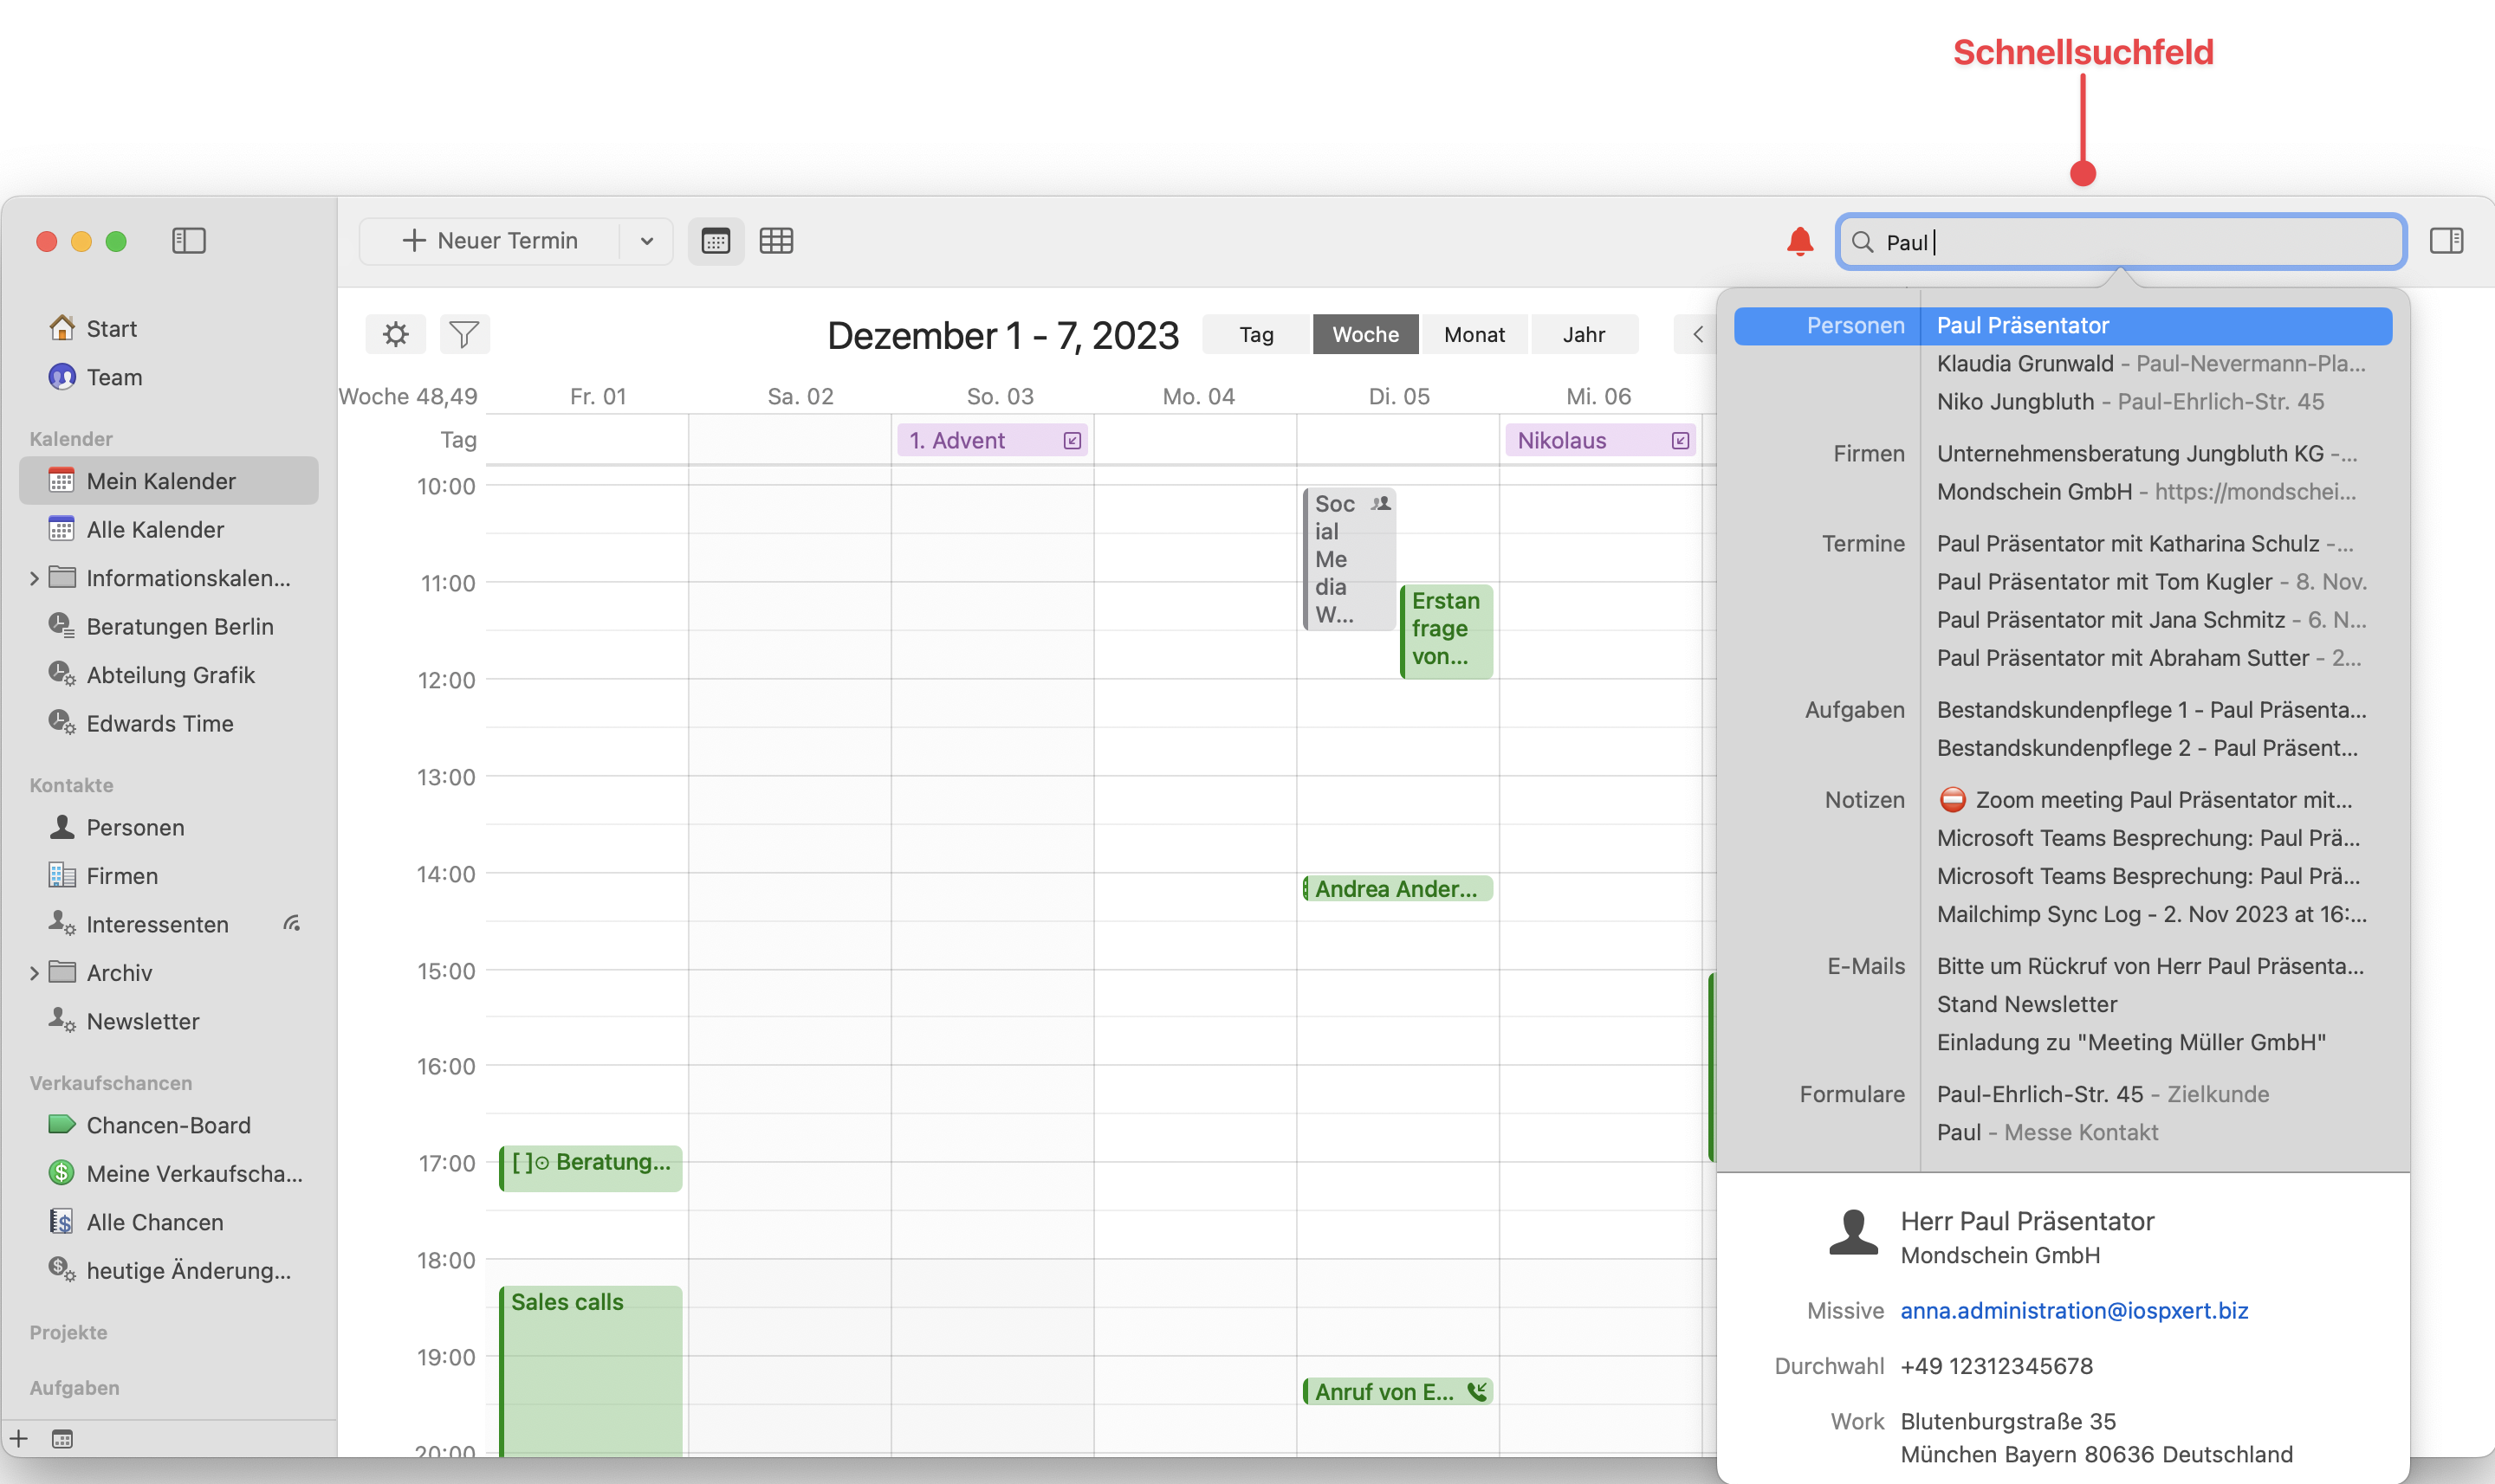The width and height of the screenshot is (2495, 1484).
Task: Click the add plus icon at sidebar bottom
Action: (19, 1439)
